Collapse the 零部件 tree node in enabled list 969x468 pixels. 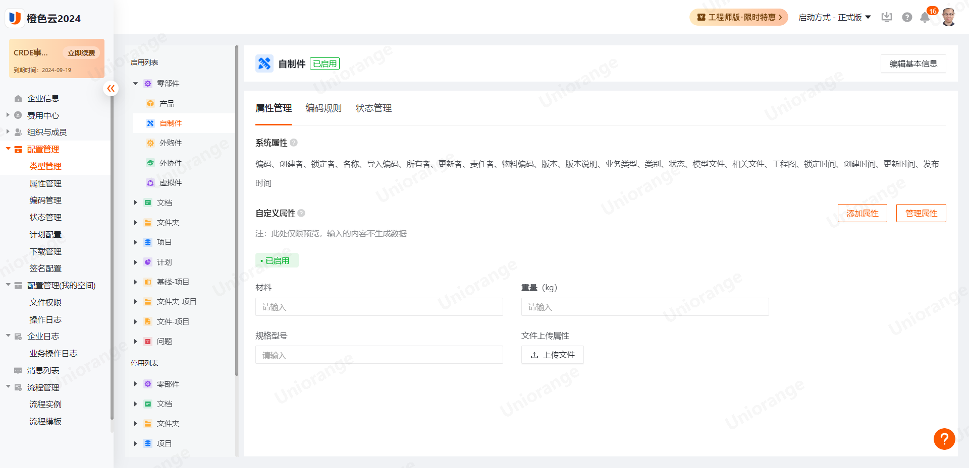click(x=135, y=84)
